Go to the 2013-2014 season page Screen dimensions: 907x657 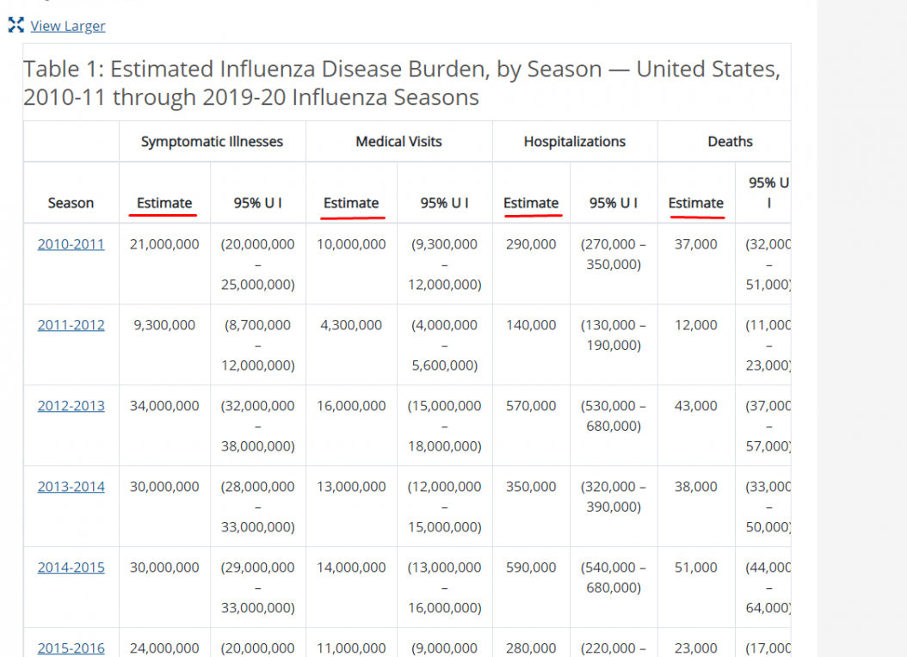(71, 487)
